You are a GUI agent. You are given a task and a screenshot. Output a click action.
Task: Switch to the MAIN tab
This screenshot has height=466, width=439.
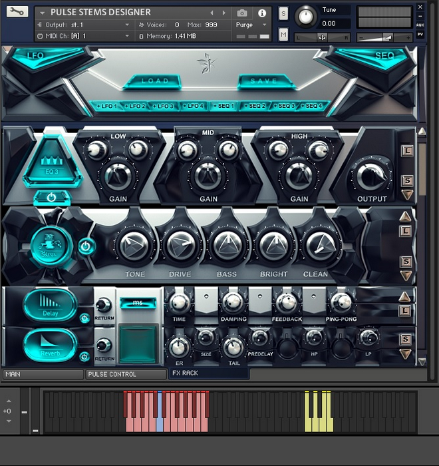pyautogui.click(x=43, y=375)
